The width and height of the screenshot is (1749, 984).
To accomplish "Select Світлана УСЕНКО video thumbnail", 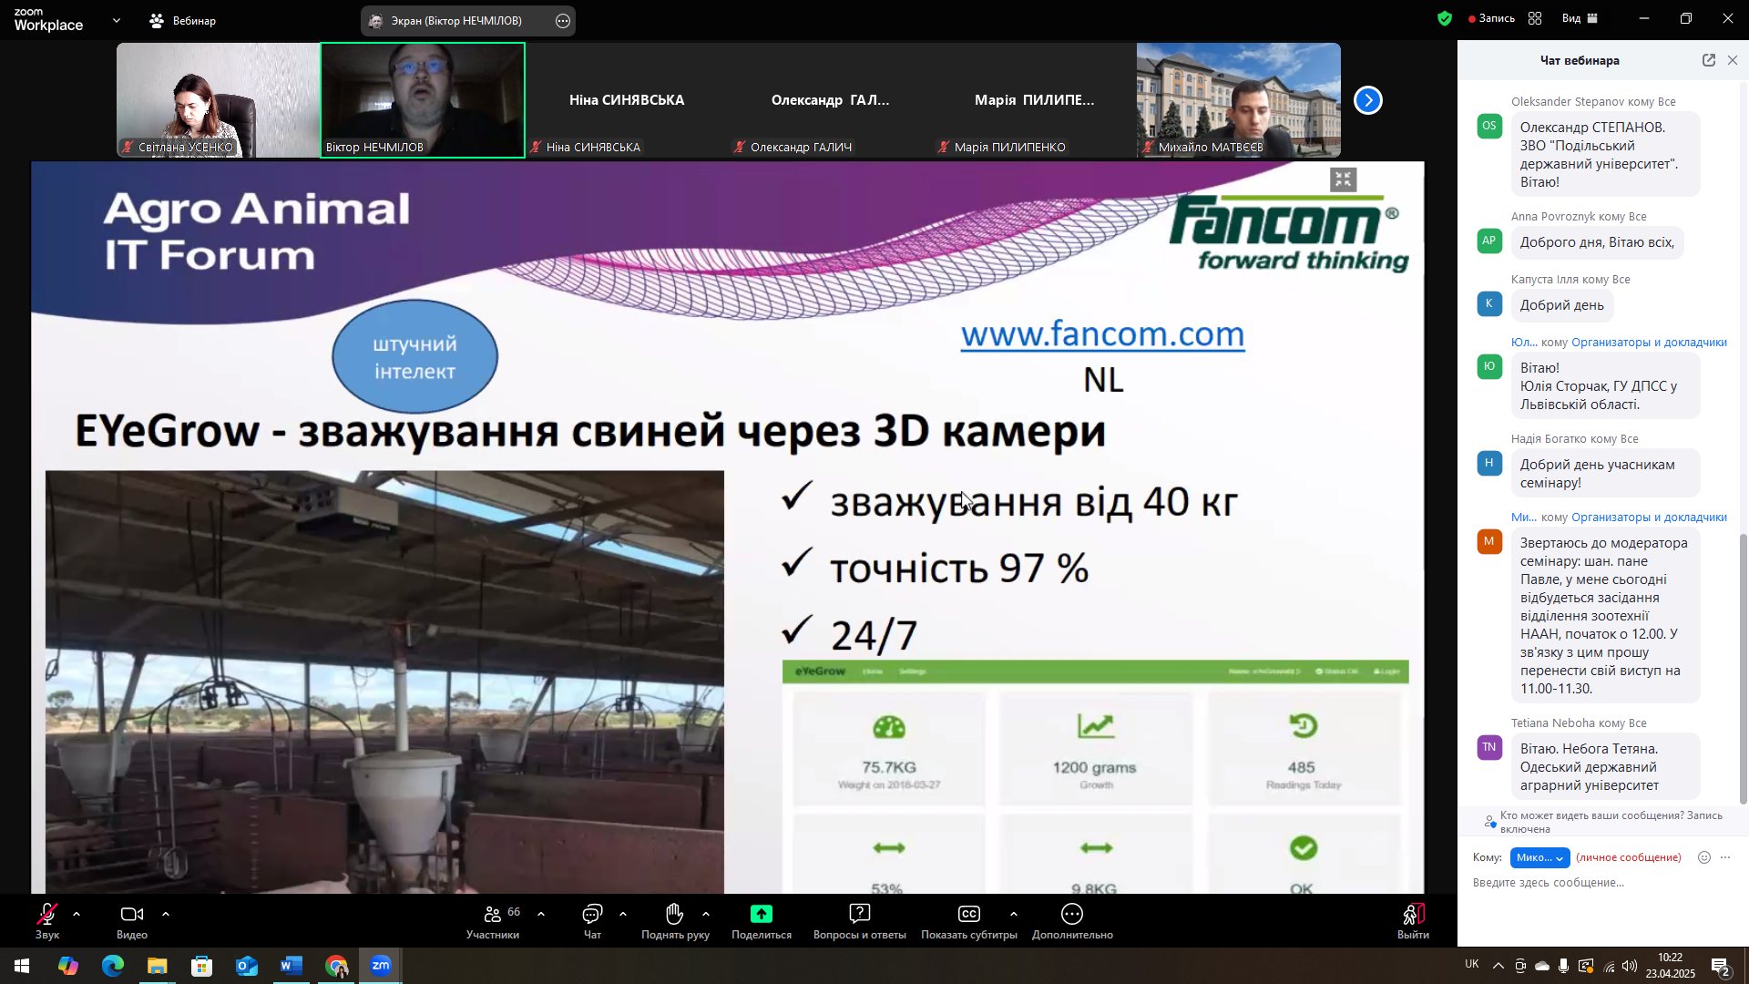I will [218, 100].
